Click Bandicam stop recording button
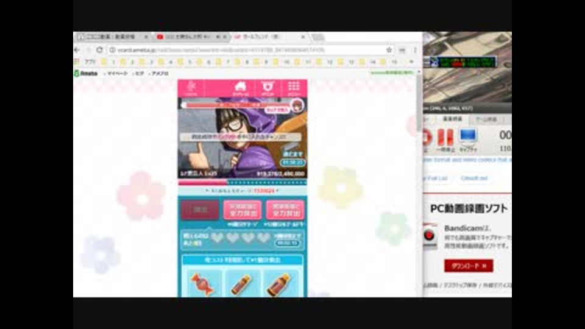 (427, 137)
